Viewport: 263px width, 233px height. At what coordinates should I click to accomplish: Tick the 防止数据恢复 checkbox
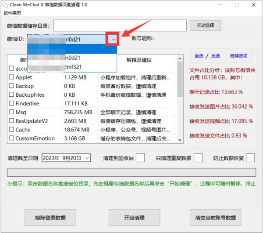click(250, 158)
